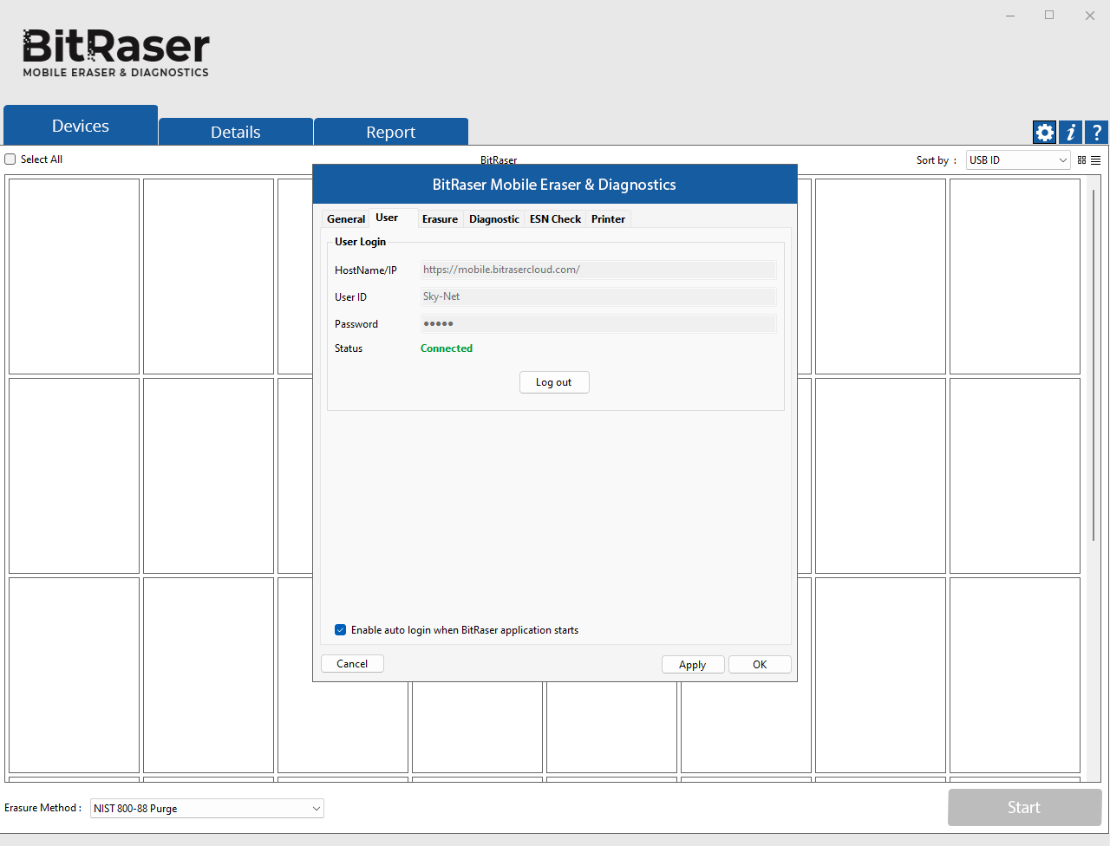Open the help question mark icon

tap(1097, 132)
